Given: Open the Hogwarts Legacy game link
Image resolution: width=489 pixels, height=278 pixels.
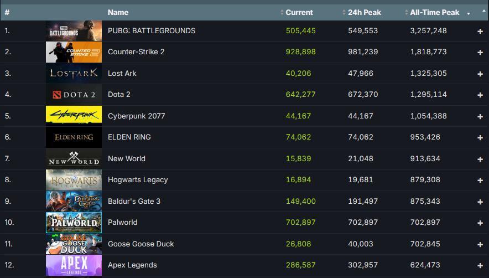Looking at the screenshot, I should tap(138, 180).
